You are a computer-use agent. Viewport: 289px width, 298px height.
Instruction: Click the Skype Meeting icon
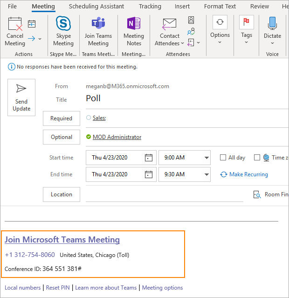coord(63,23)
